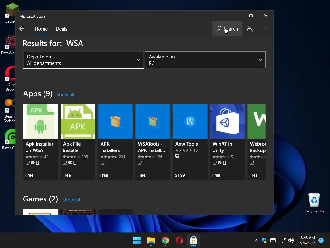330x248 pixels.
Task: Open the Apk File Installer app icon
Action: pyautogui.click(x=78, y=121)
